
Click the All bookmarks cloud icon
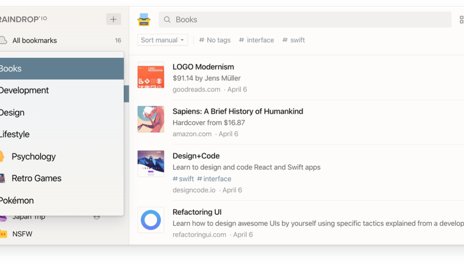tap(4, 40)
